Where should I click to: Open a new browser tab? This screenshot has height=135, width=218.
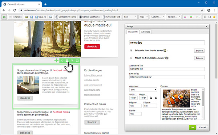[x=45, y=4]
